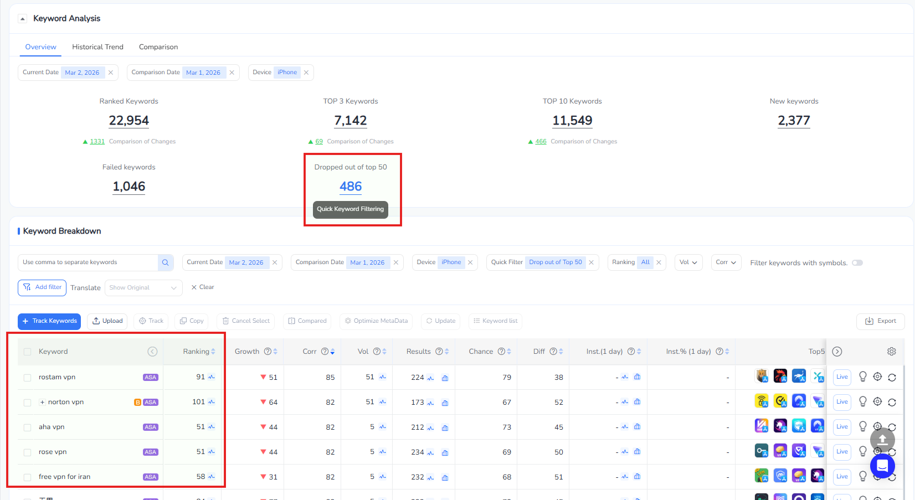
Task: Click the Export button
Action: [x=880, y=321]
